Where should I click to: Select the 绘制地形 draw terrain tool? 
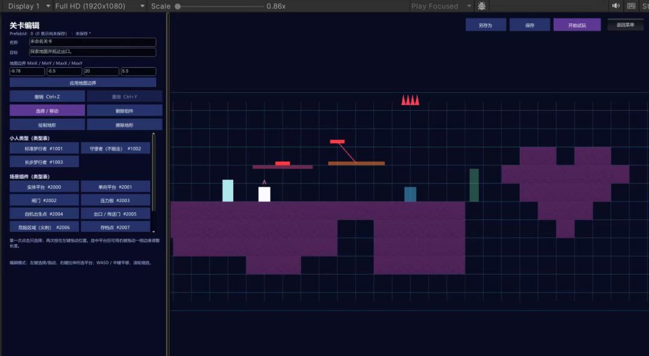click(47, 124)
